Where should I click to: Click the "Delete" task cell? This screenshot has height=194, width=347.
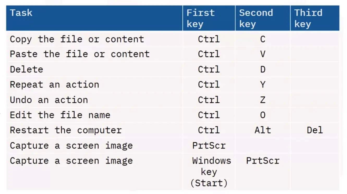point(26,70)
